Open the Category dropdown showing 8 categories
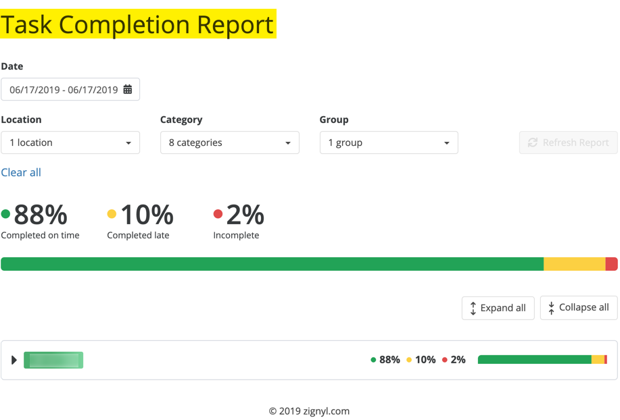 click(x=230, y=142)
